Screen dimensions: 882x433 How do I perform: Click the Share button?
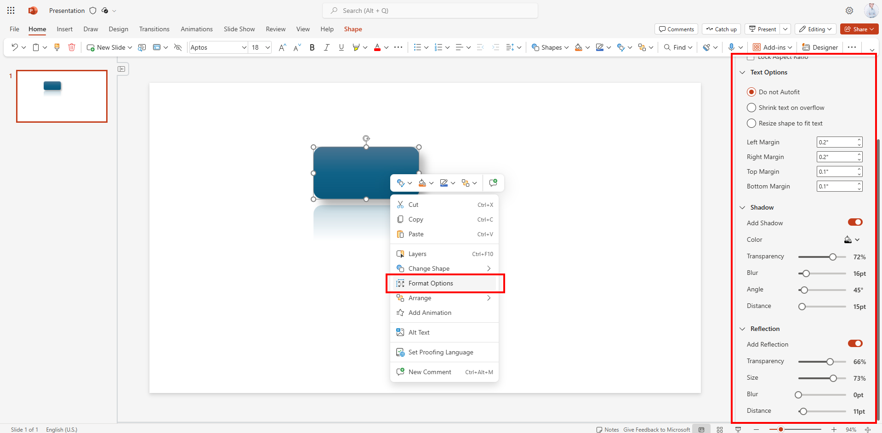[x=859, y=29]
